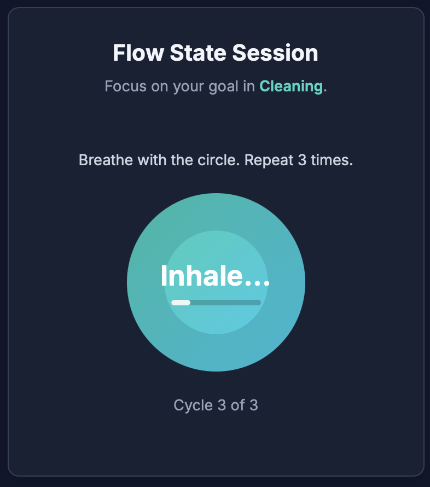430x487 pixels.
Task: Click the inner lighter circle above the Inhale text
Action: [216, 246]
